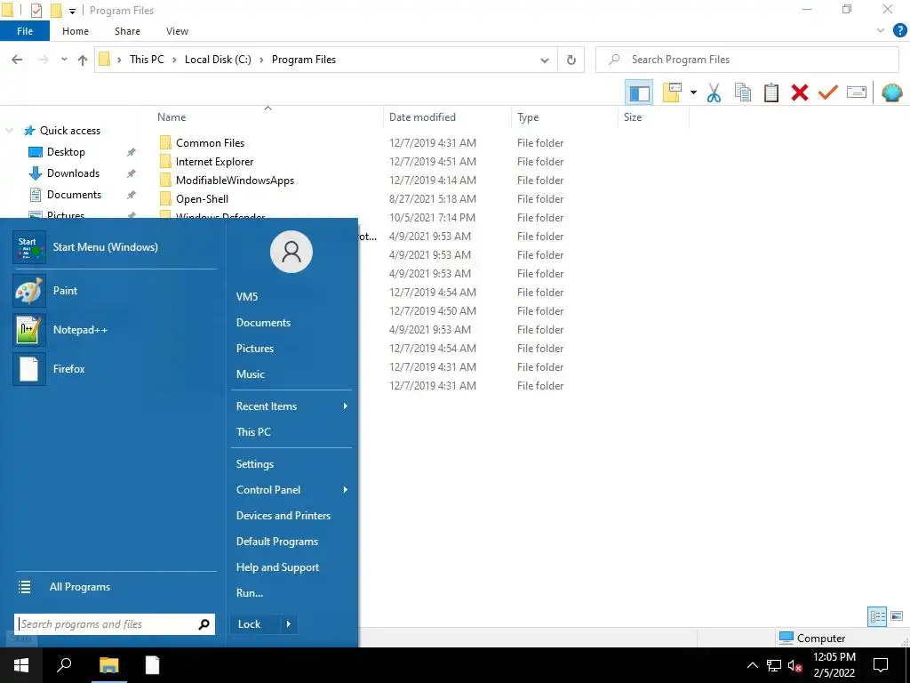Switch to the View ribbon tab
The width and height of the screenshot is (910, 683).
tap(177, 31)
